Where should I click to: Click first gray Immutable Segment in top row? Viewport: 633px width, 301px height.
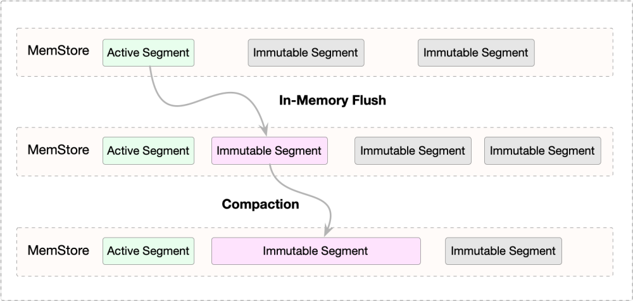pyautogui.click(x=306, y=53)
